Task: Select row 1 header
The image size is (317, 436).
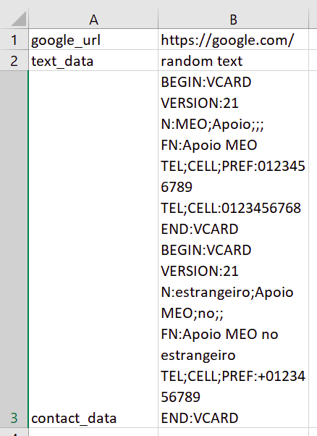Action: pyautogui.click(x=14, y=40)
